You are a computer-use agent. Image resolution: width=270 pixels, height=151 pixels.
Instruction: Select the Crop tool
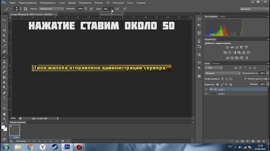pos(4,41)
